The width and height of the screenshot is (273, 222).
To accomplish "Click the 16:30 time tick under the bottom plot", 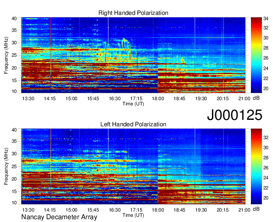I will pos(115,210).
